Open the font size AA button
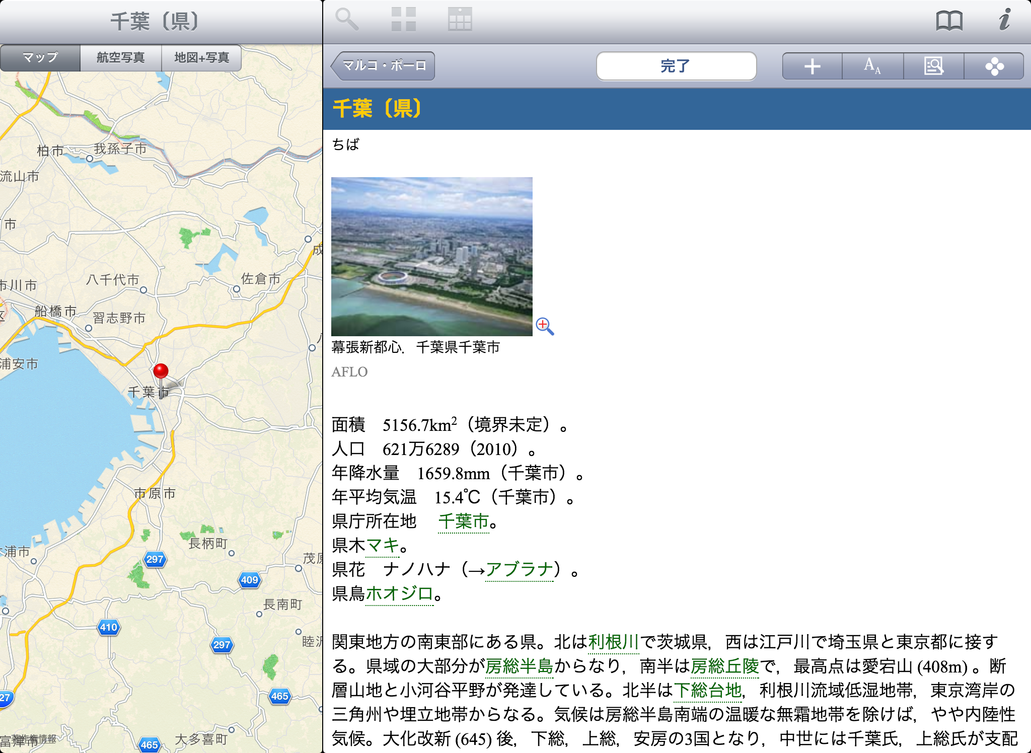Viewport: 1031px width, 753px height. click(872, 66)
